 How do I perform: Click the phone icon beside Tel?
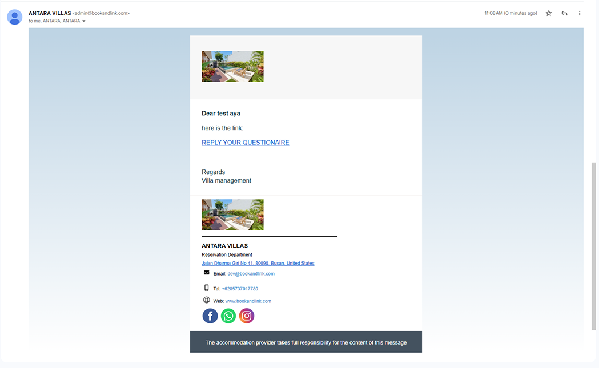point(206,288)
